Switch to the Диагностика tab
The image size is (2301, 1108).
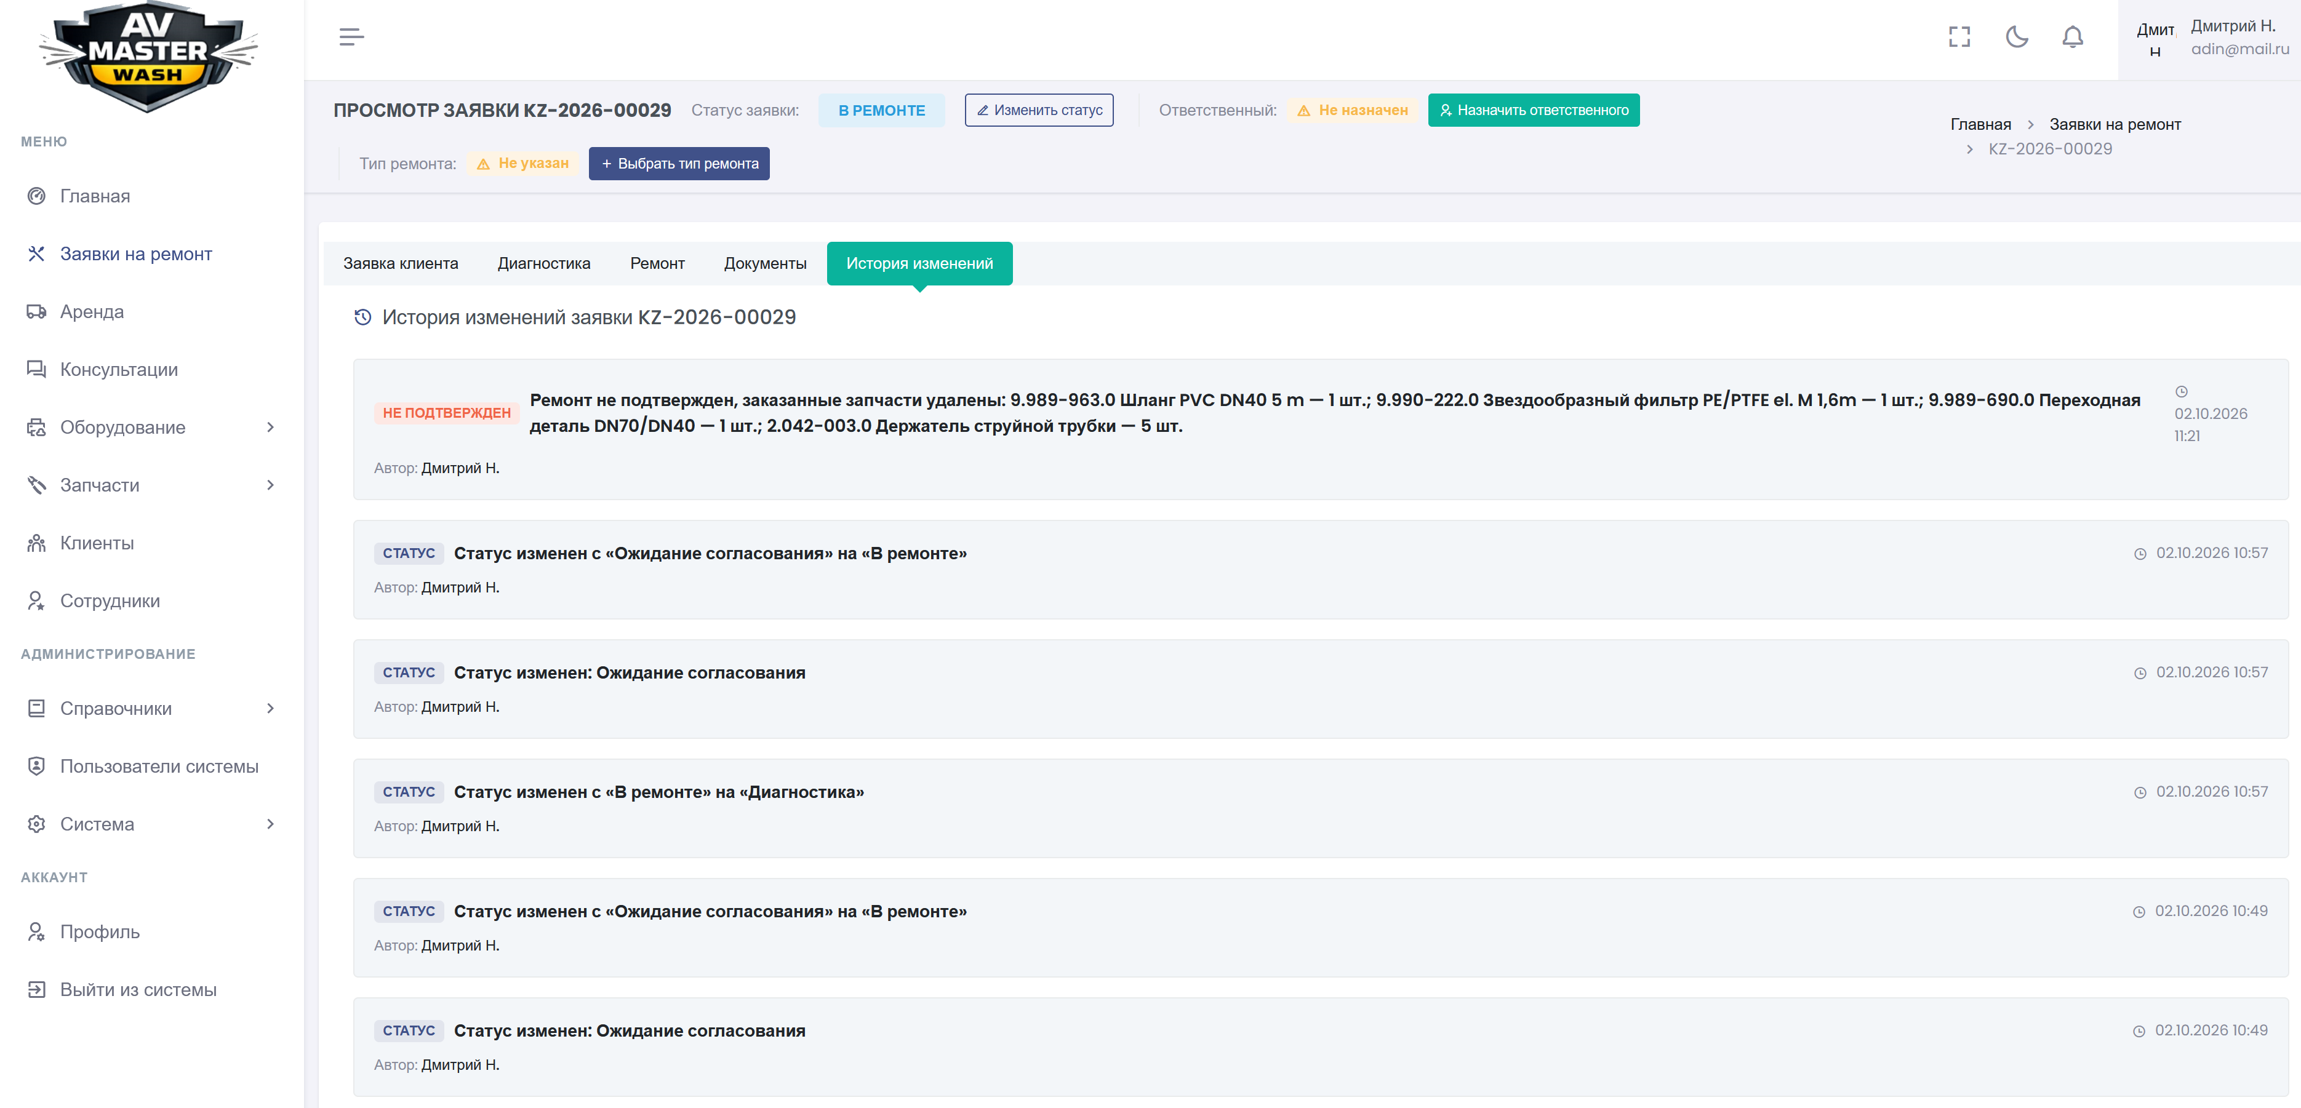coord(544,263)
